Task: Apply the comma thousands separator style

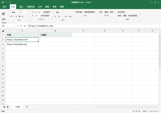Action: (x=62, y=17)
